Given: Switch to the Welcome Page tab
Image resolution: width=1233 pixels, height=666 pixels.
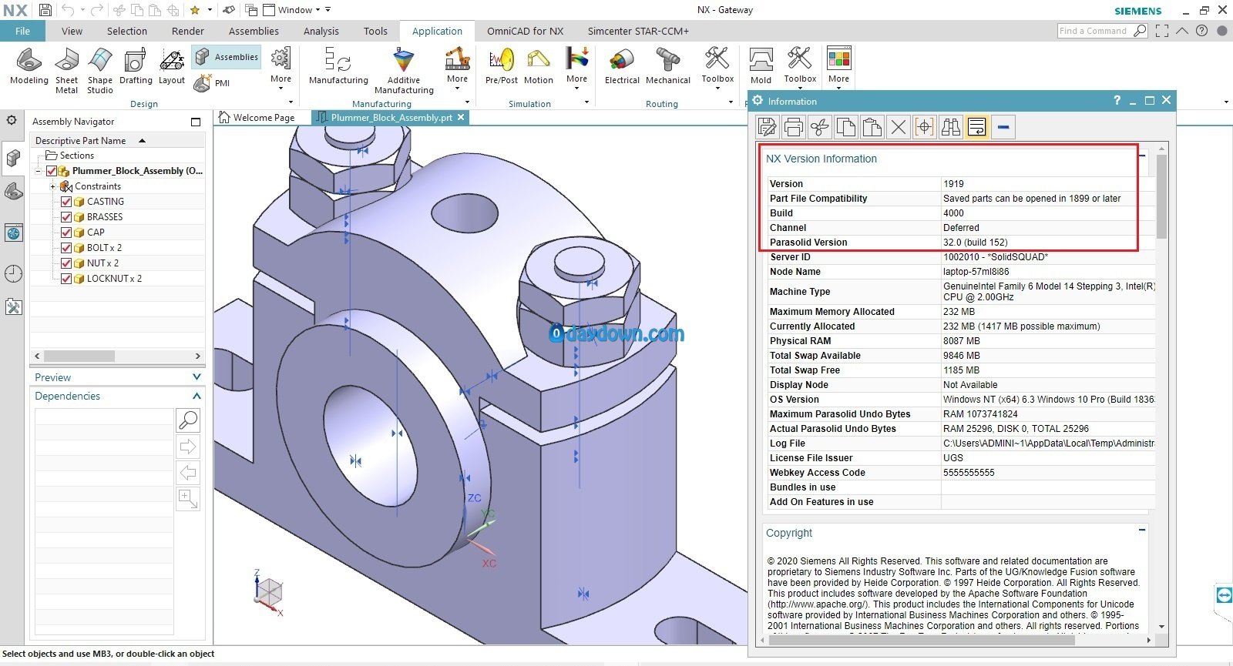Looking at the screenshot, I should 257,118.
